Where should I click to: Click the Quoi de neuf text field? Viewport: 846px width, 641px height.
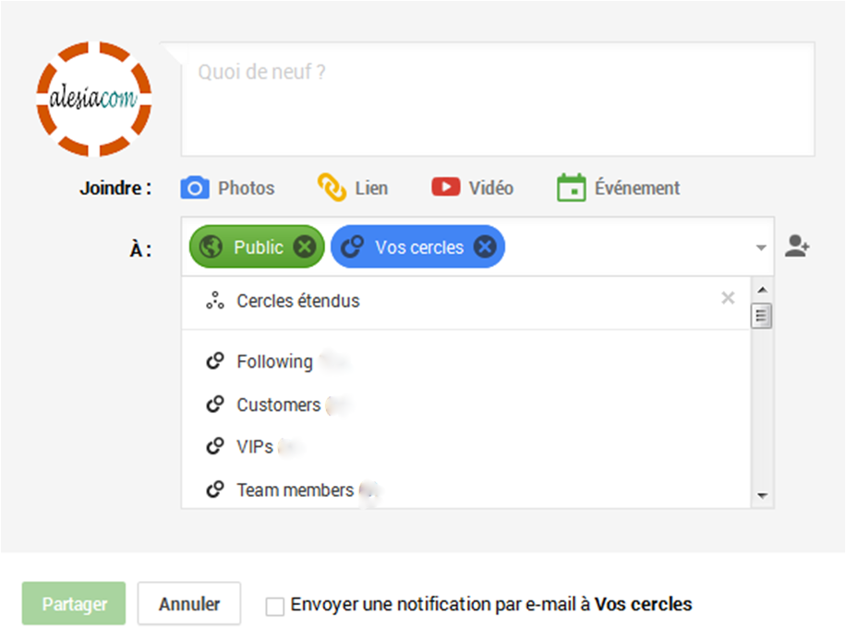tap(497, 100)
